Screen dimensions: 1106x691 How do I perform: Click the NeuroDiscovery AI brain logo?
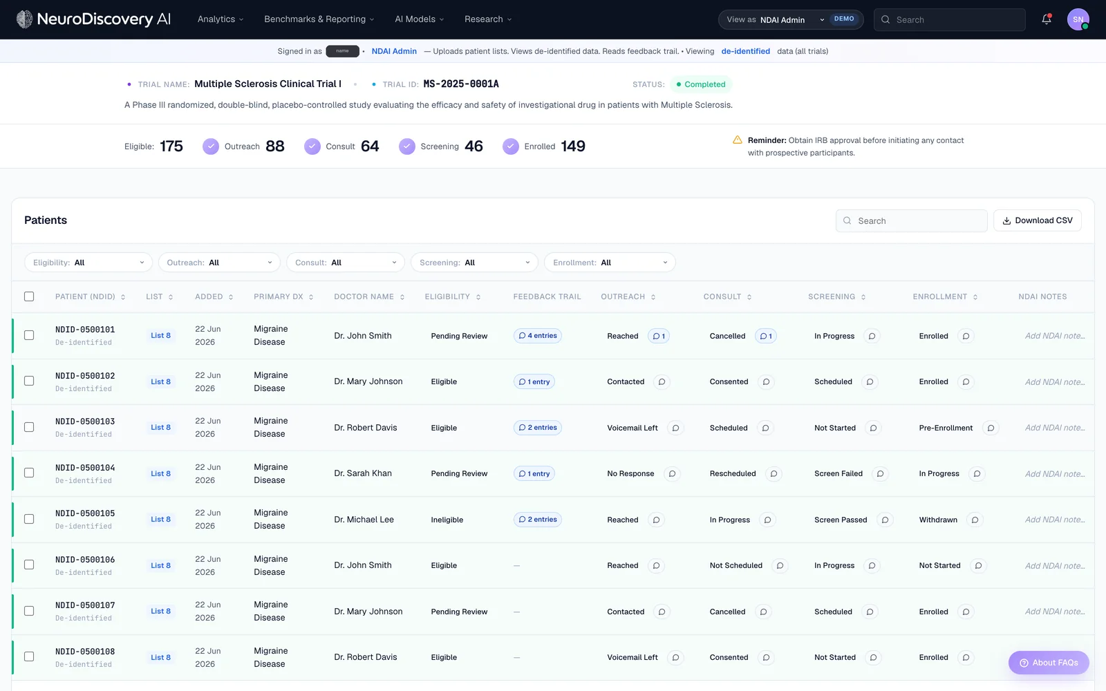(24, 19)
